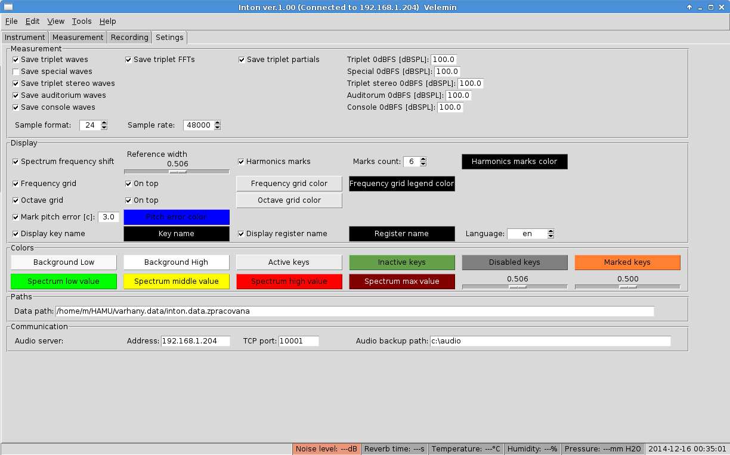Screen dimensions: 730x455
Task: Click the TCP port field
Action: pos(299,341)
